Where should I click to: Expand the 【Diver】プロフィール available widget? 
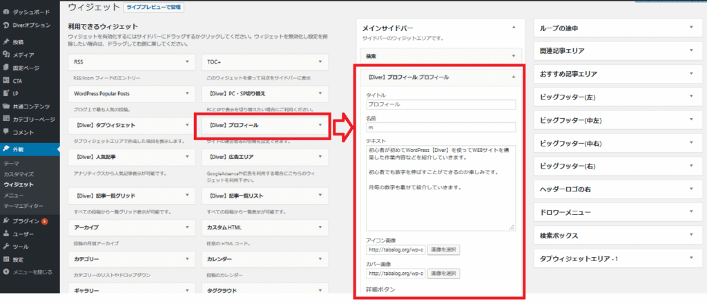click(320, 125)
